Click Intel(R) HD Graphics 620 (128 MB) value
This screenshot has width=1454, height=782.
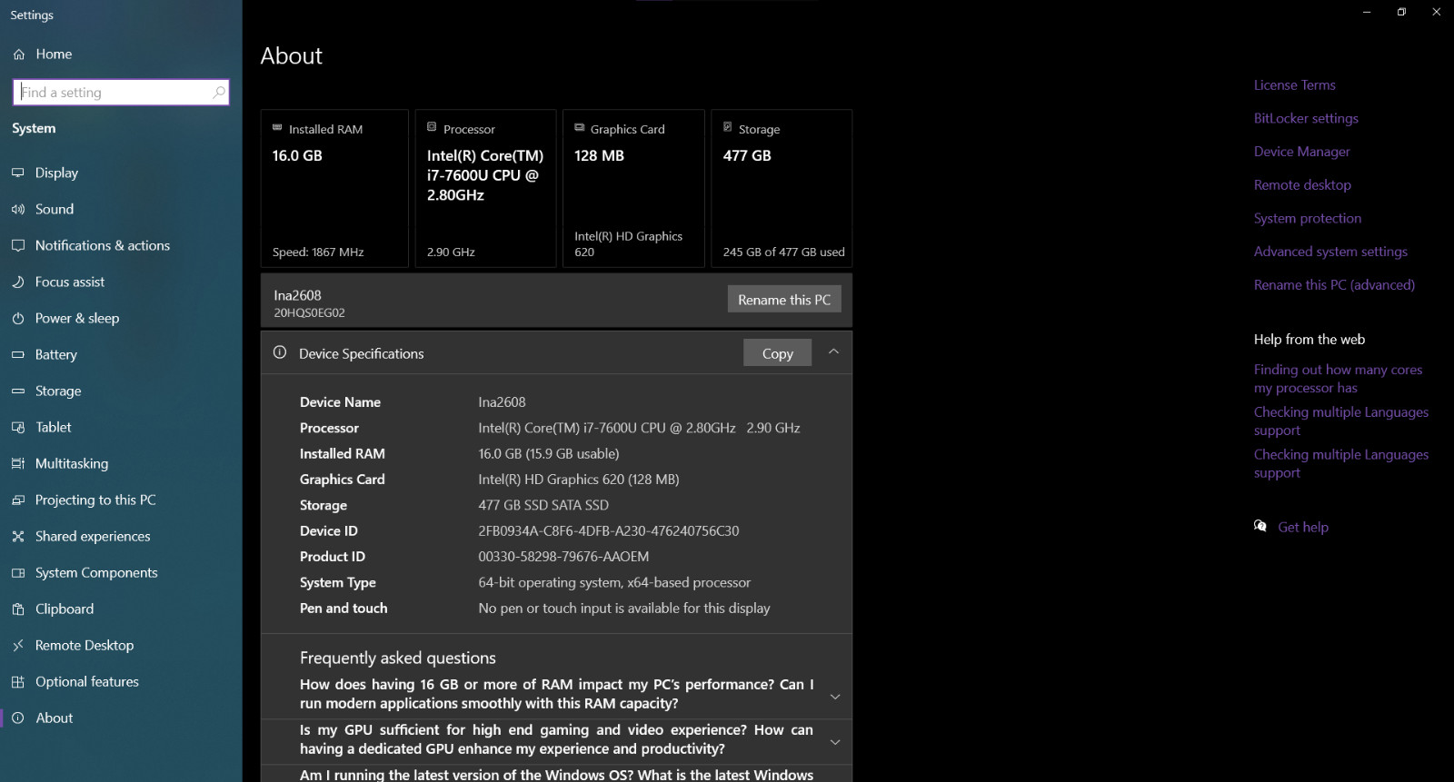[579, 480]
